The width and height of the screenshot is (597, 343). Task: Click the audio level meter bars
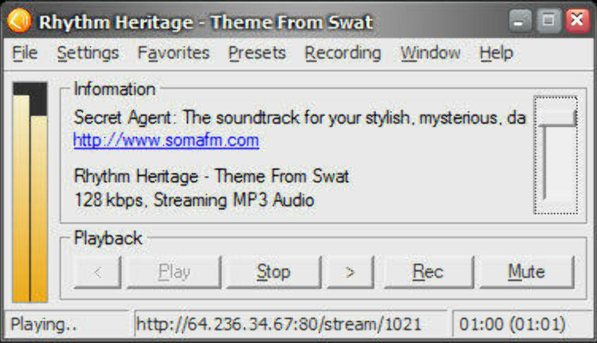tap(30, 193)
